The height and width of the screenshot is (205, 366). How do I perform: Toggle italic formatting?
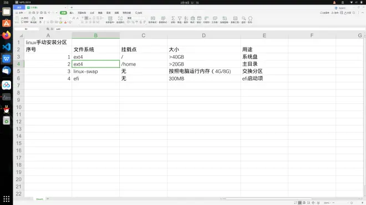click(x=44, y=22)
